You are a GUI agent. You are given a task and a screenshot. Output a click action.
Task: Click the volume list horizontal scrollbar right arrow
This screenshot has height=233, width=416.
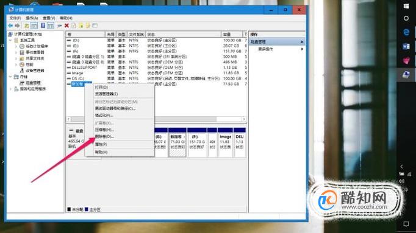244,119
